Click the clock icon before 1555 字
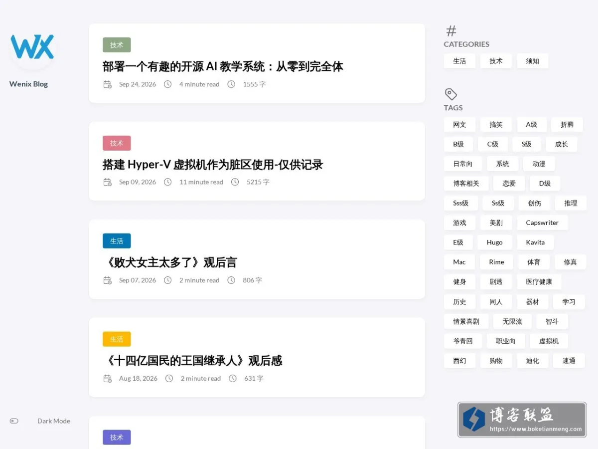Image resolution: width=598 pixels, height=449 pixels. [231, 84]
